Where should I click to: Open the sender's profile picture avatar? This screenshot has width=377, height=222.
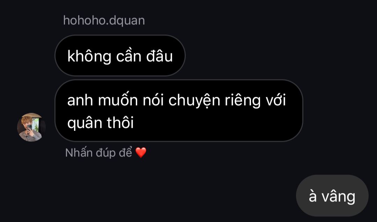(31, 127)
